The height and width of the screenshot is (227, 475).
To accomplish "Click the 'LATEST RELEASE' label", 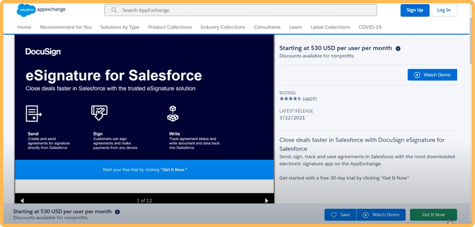I will (x=296, y=111).
